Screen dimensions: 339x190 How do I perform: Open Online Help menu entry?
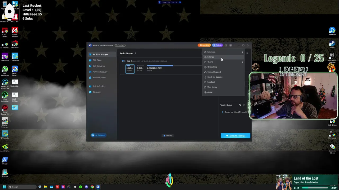[223, 67]
